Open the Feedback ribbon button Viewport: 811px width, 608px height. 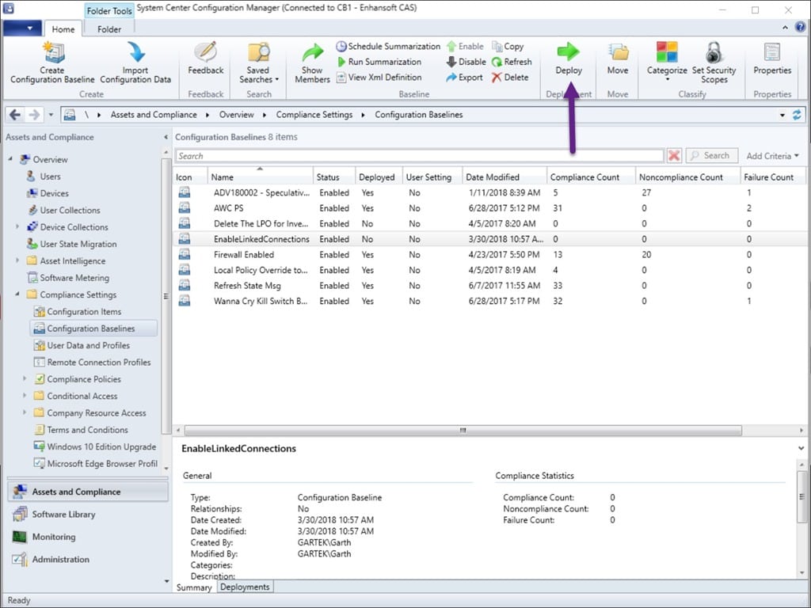(205, 58)
